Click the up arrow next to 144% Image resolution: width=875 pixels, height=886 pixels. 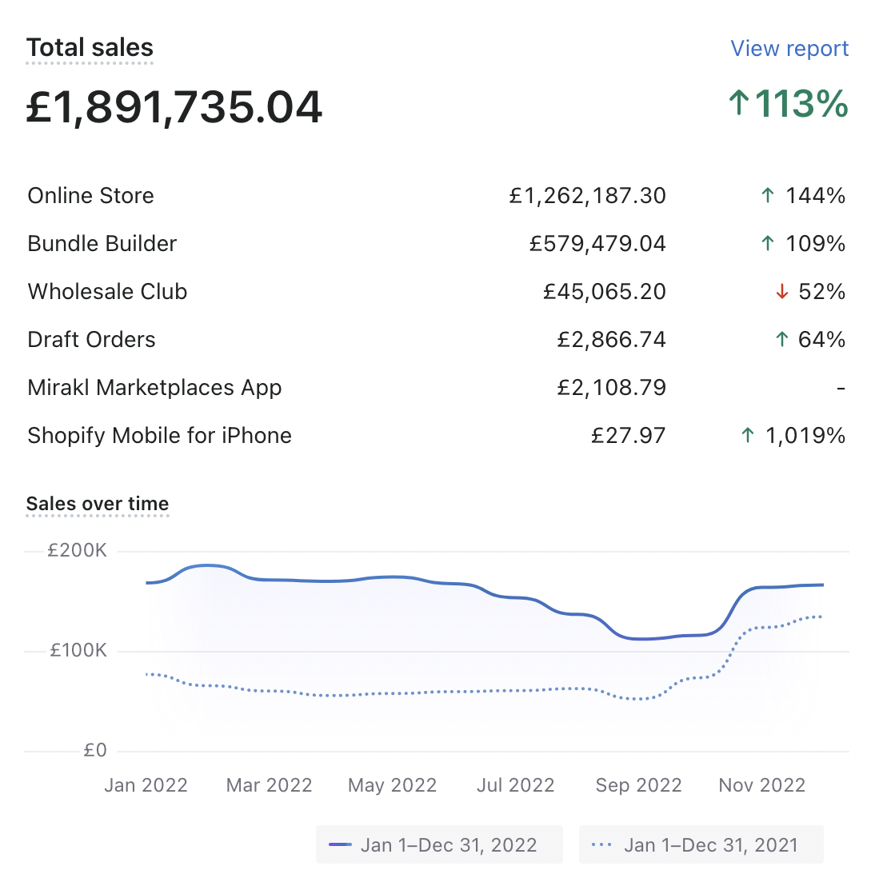click(x=768, y=196)
